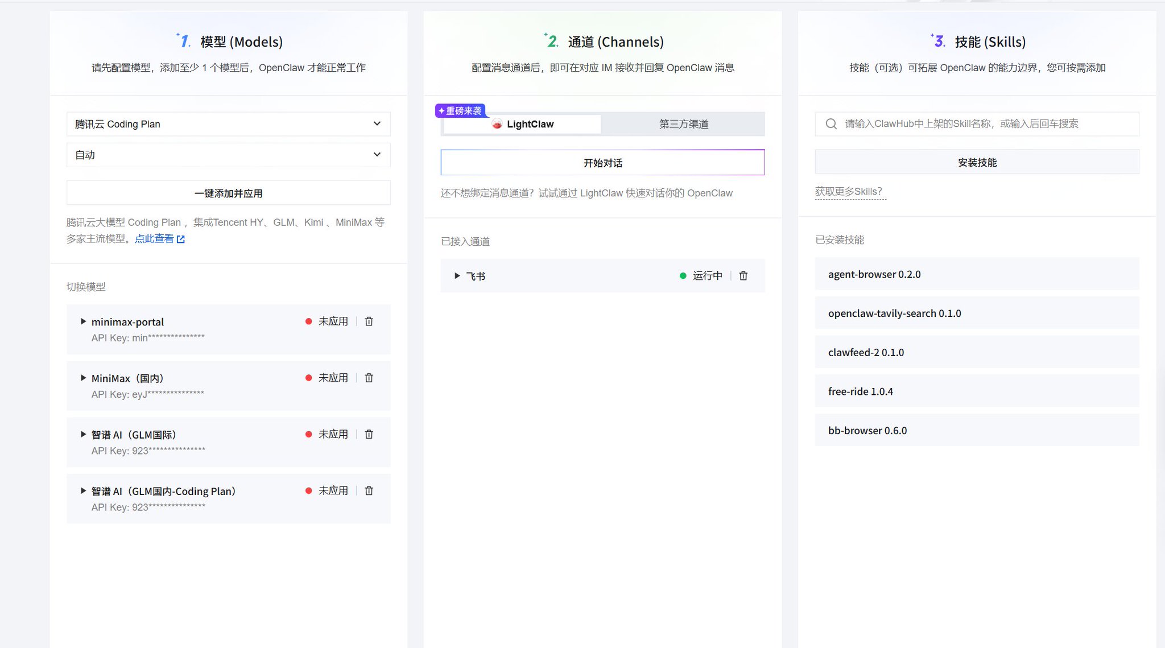Click the 安装技能 button
Viewport: 1165px width, 648px height.
pos(977,162)
